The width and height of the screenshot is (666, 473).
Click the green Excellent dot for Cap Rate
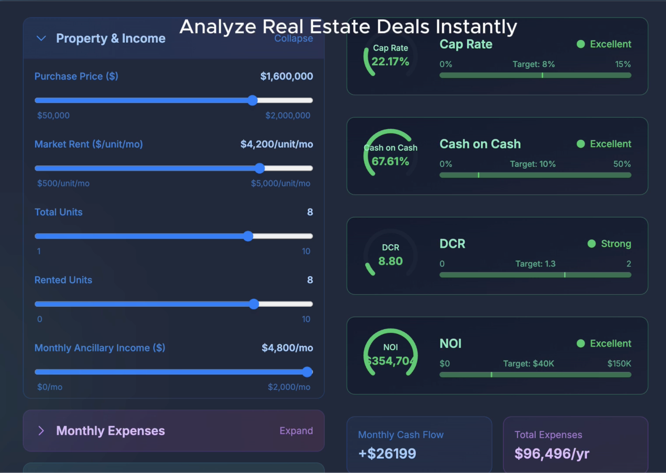pyautogui.click(x=580, y=44)
